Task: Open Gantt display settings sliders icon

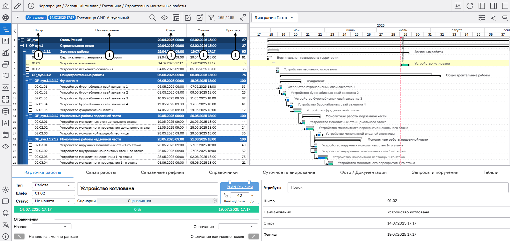Action: [482, 18]
